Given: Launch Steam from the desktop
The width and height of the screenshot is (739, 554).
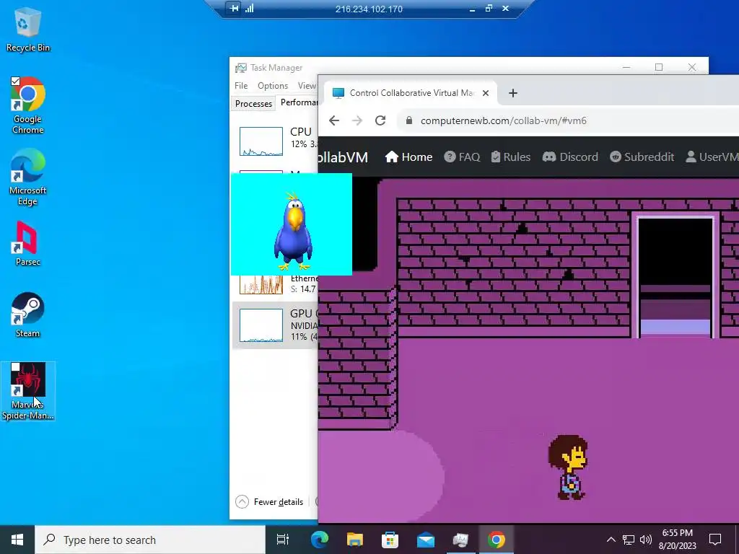Looking at the screenshot, I should 27,315.
